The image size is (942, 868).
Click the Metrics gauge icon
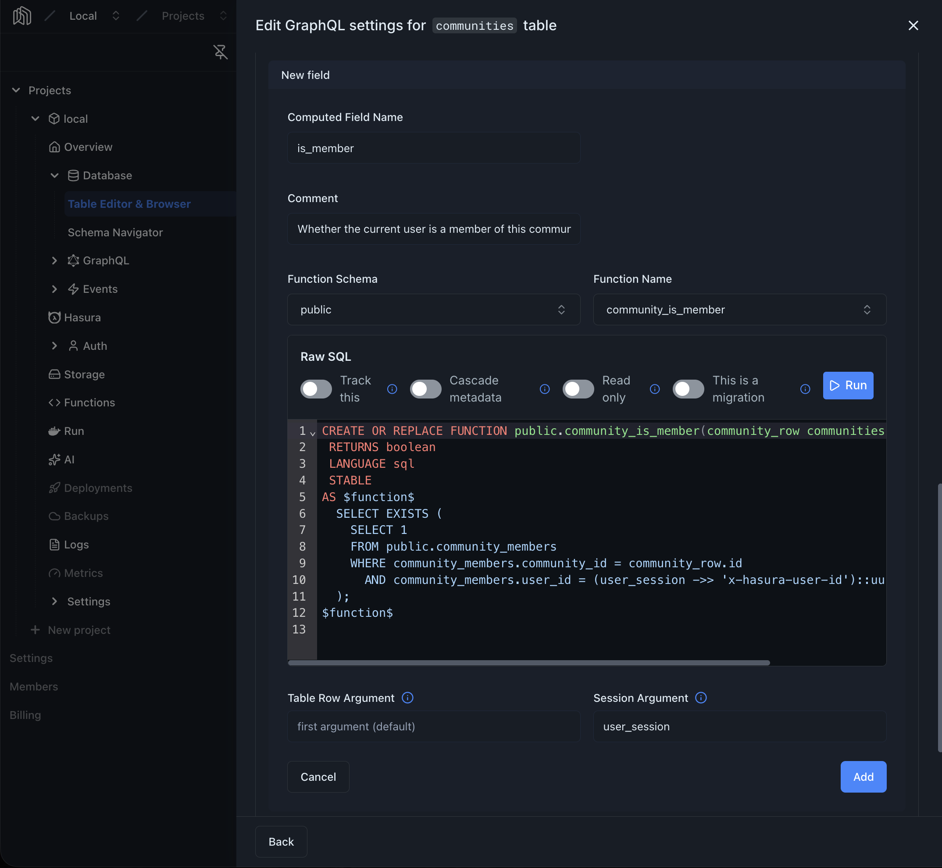tap(54, 573)
